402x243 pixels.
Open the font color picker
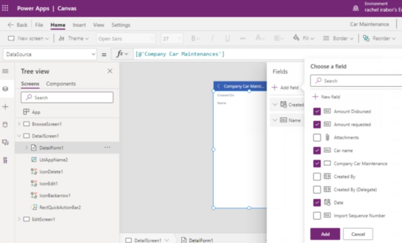[260, 39]
